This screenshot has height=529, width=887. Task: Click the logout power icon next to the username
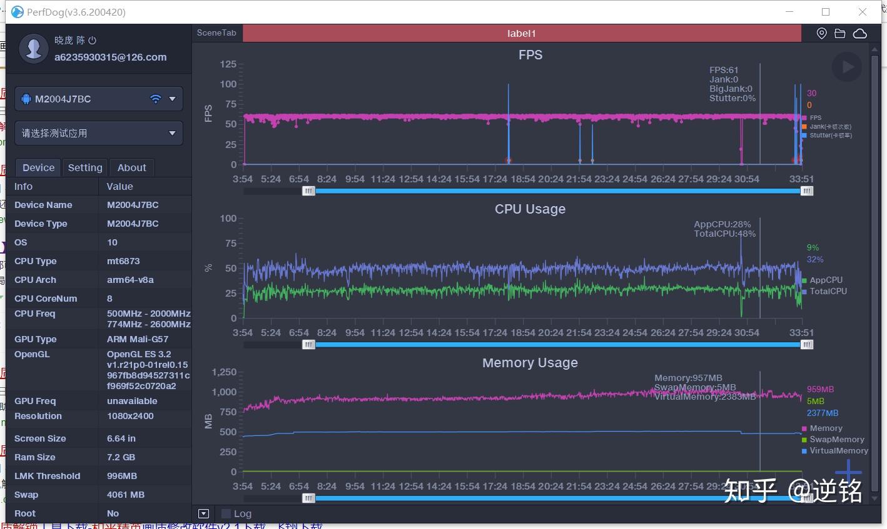[93, 41]
